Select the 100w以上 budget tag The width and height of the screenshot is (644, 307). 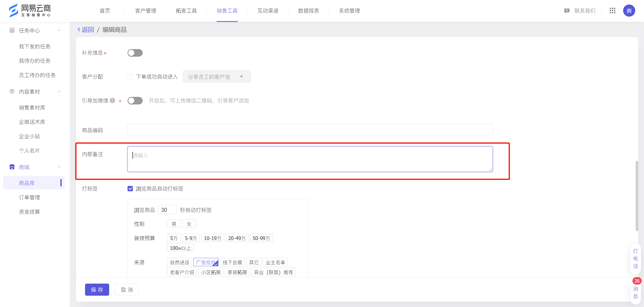[x=180, y=248]
